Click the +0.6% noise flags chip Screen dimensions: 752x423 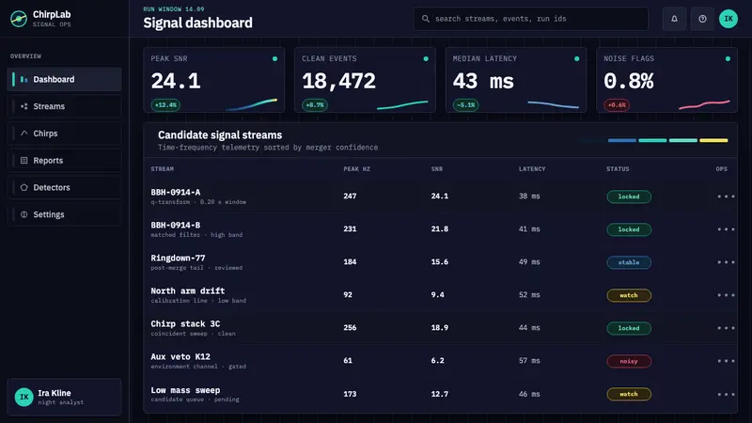point(617,105)
